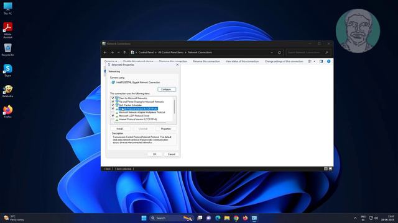
Task: Switch input language ENG indicator
Action: point(363,218)
